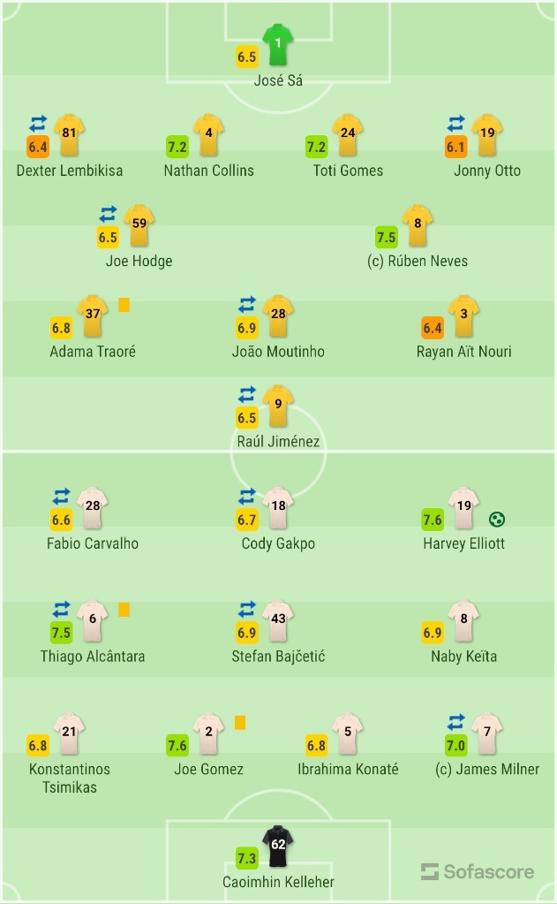This screenshot has width=557, height=904.
Task: Click the 7.3 rating for Caoimhin Kelleher
Action: [246, 858]
